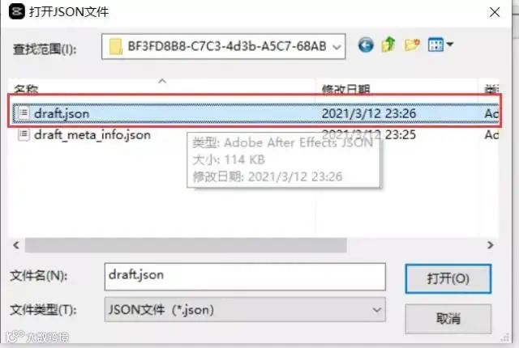Click the 文件名 filename input field

pos(245,277)
